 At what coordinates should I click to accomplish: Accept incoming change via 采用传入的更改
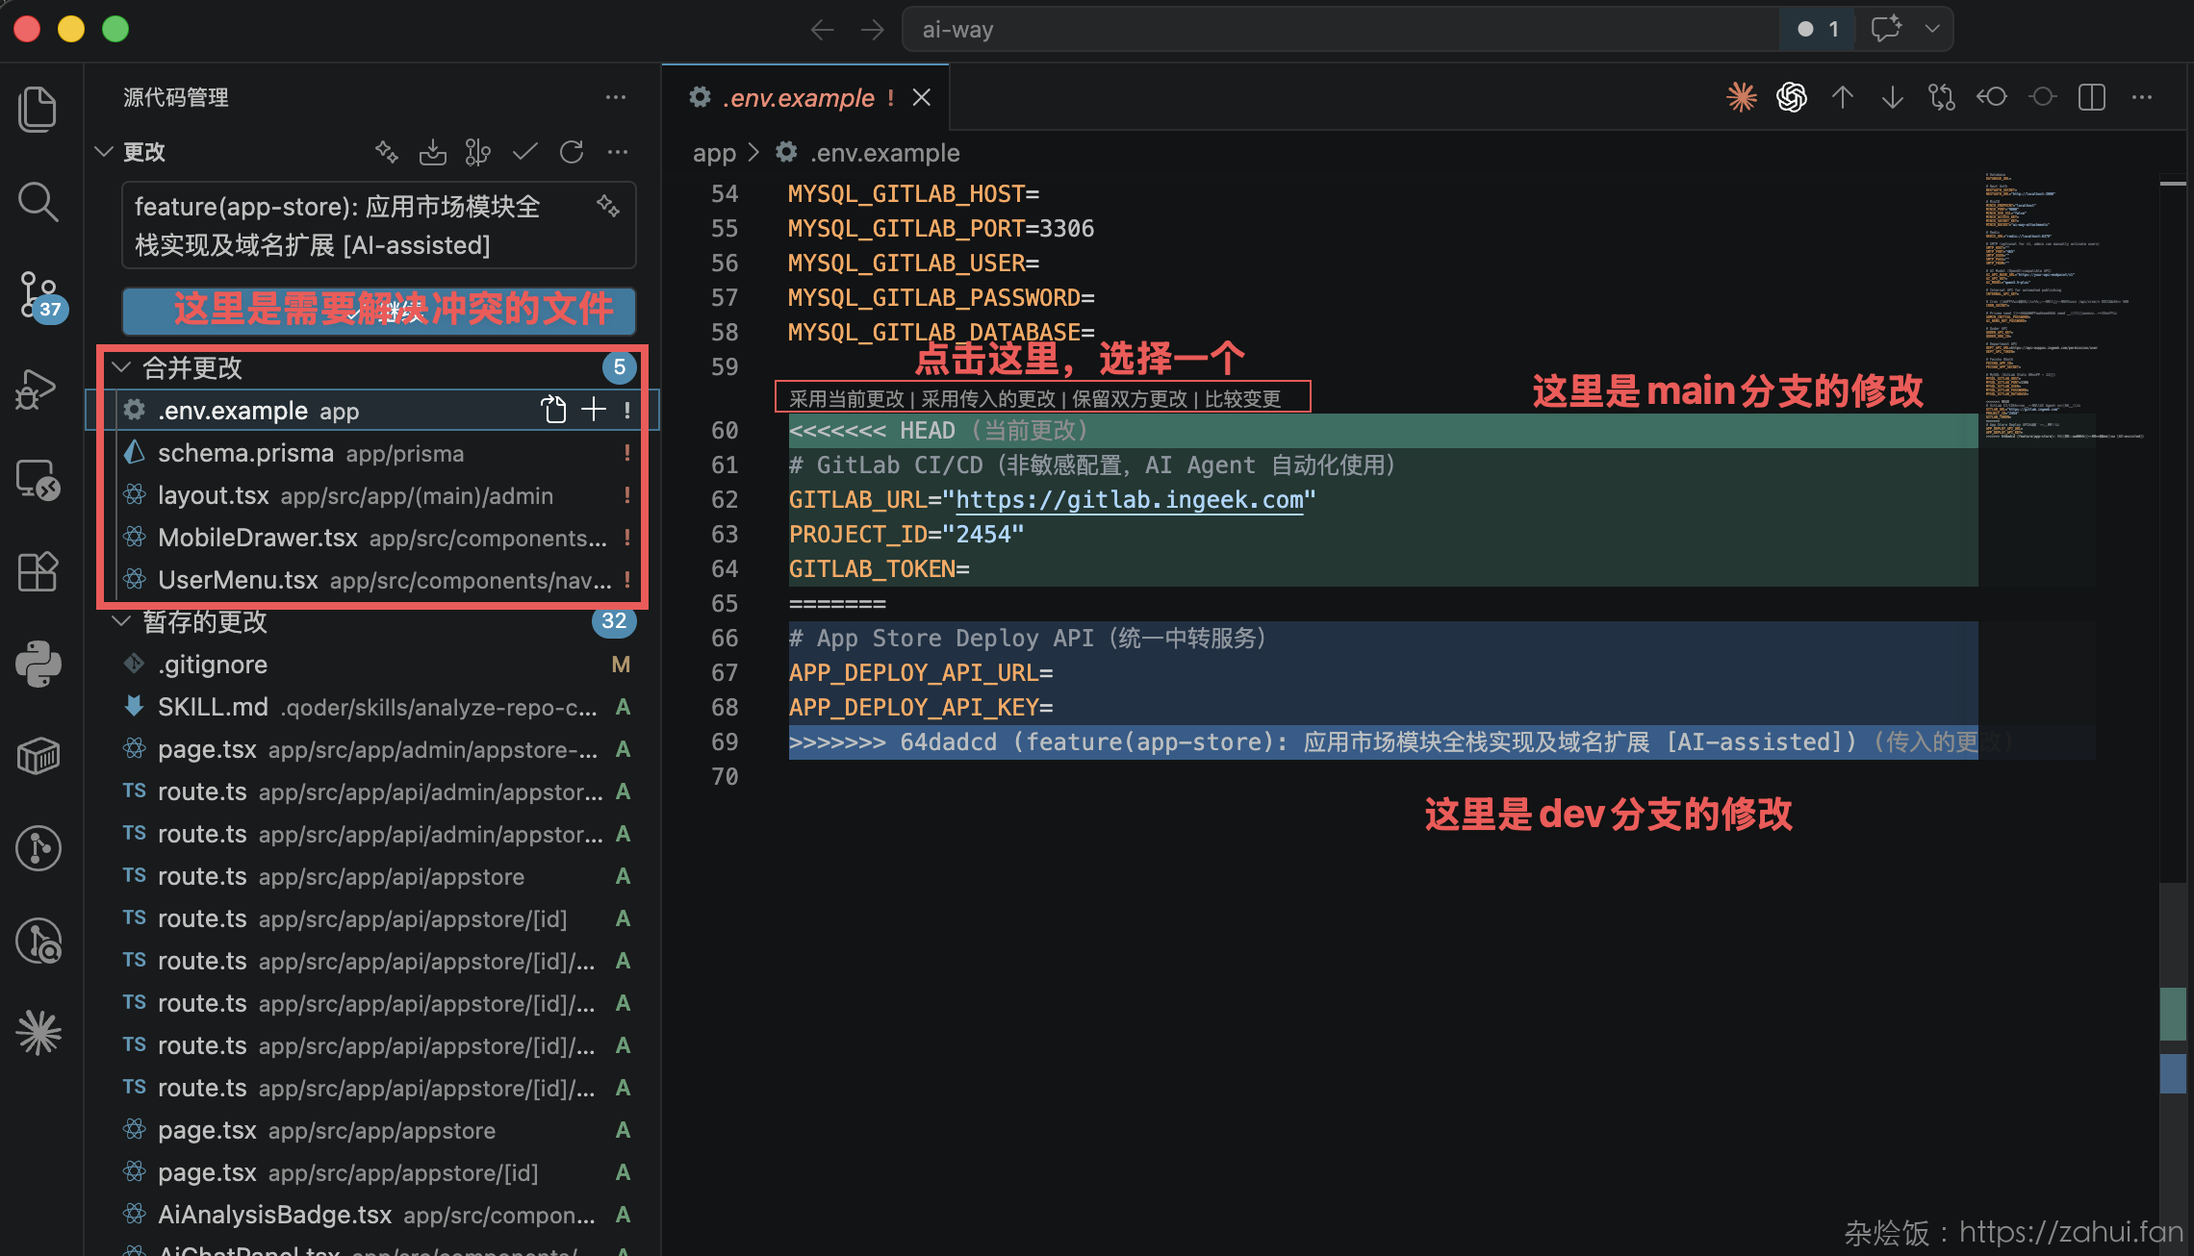pyautogui.click(x=988, y=398)
